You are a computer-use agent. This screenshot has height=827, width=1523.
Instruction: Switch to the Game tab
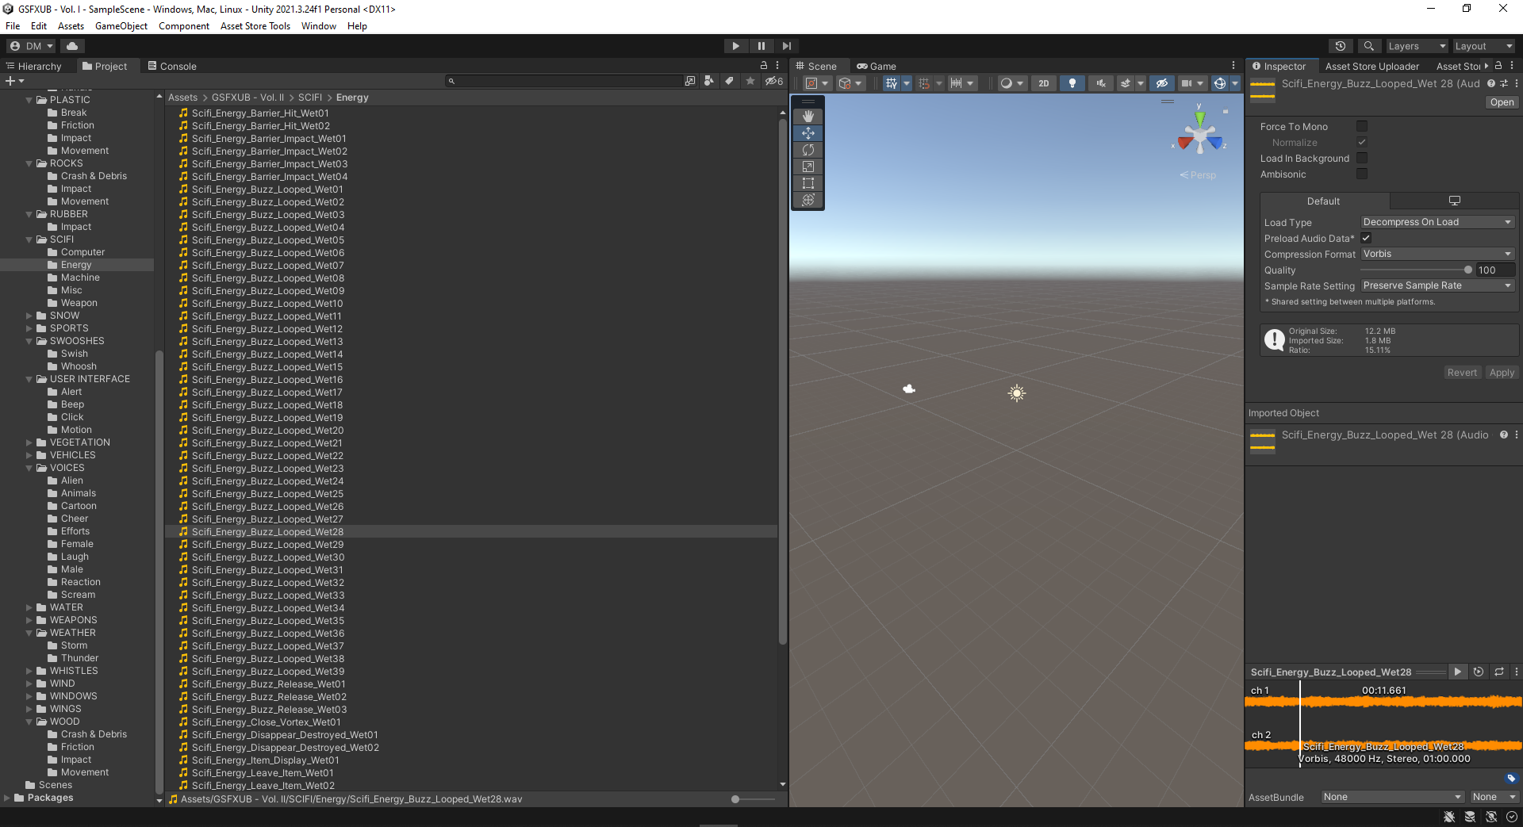click(877, 66)
